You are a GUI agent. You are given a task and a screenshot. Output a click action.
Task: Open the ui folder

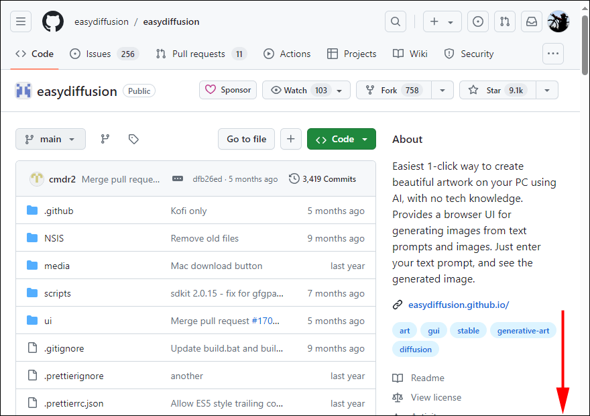48,321
